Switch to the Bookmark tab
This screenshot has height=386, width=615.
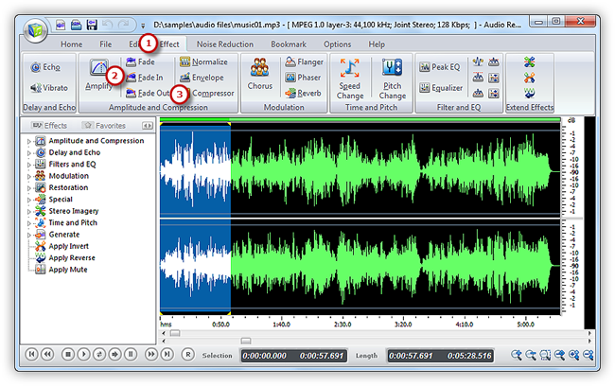[x=289, y=44]
